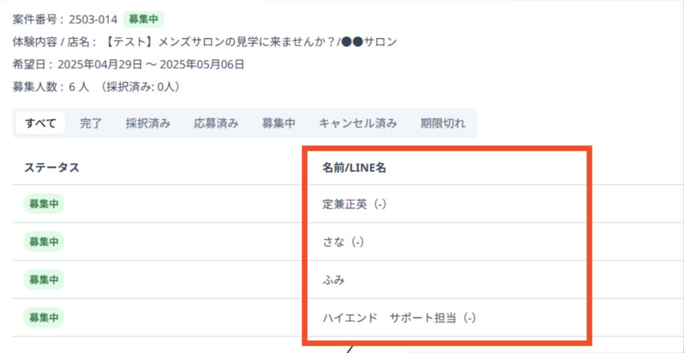Open the applicant named ふみ
This screenshot has width=684, height=353.
pyautogui.click(x=333, y=280)
